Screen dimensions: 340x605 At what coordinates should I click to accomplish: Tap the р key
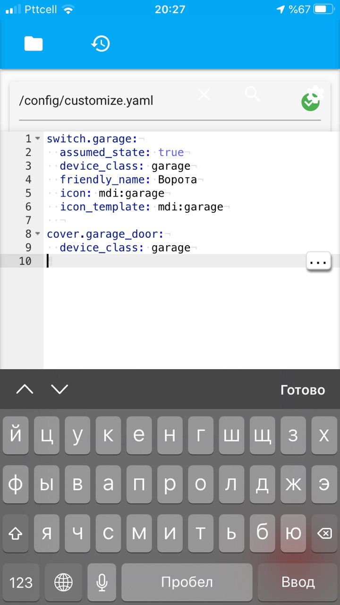click(170, 484)
